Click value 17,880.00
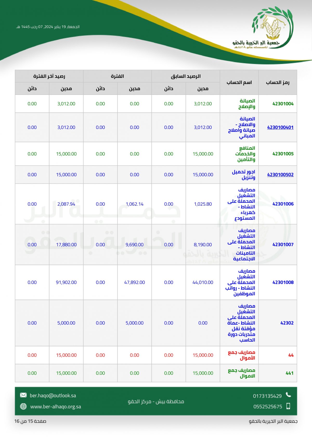This screenshot has width=312, height=441. pyautogui.click(x=66, y=245)
